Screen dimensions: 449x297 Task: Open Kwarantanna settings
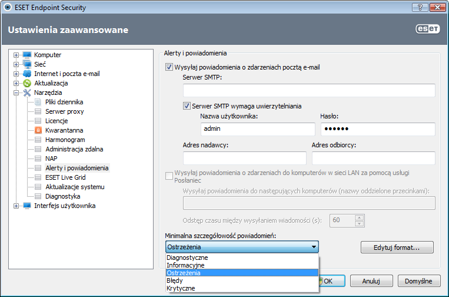[64, 130]
